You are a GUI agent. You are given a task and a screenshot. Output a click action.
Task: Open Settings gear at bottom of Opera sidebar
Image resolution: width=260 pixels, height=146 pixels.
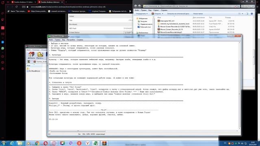tap(3, 69)
